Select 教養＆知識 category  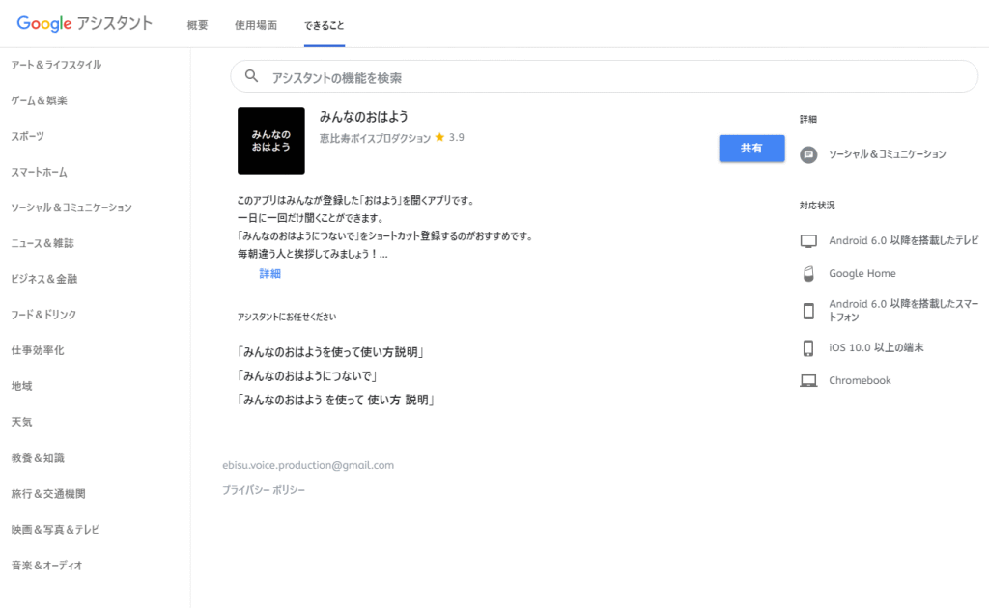tap(38, 458)
